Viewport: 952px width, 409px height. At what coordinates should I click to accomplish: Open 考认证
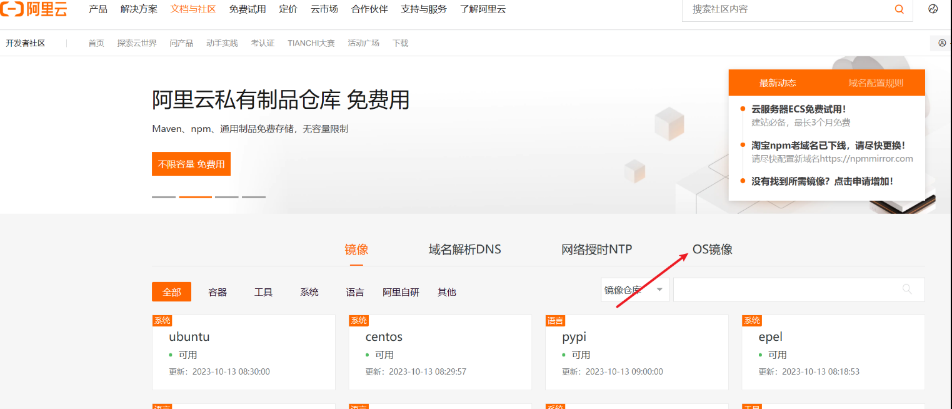pyautogui.click(x=263, y=43)
